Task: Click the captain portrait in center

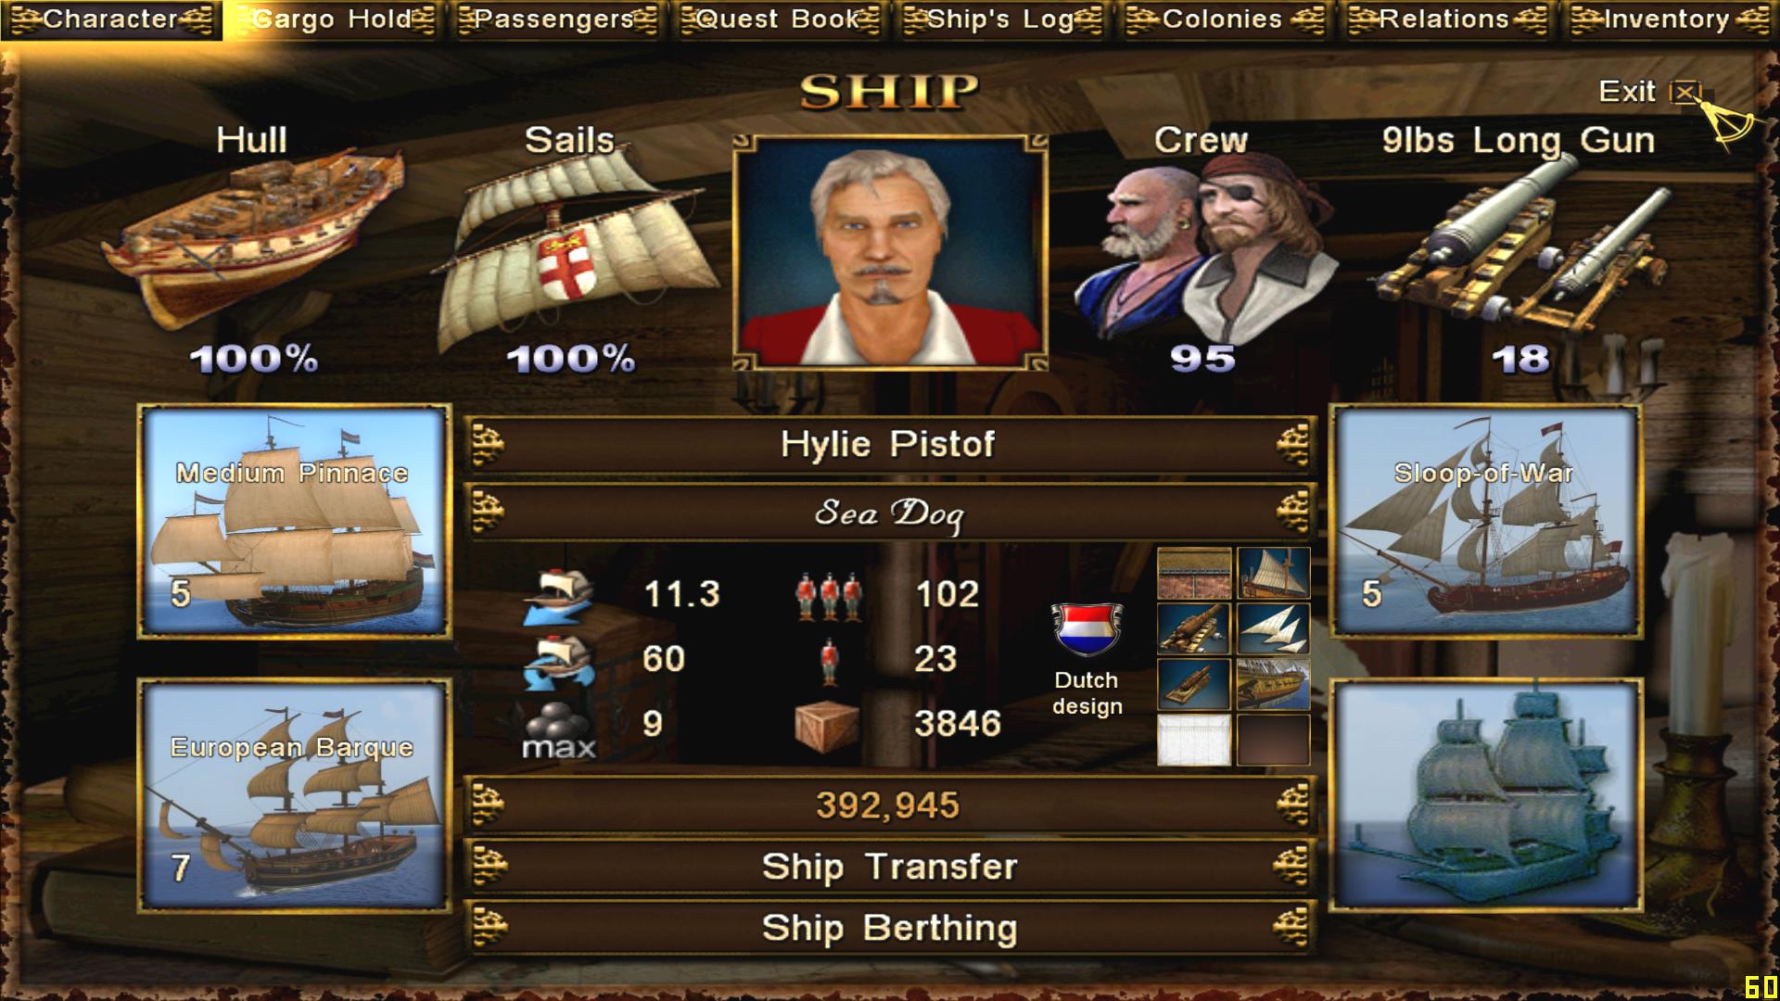Action: click(890, 252)
